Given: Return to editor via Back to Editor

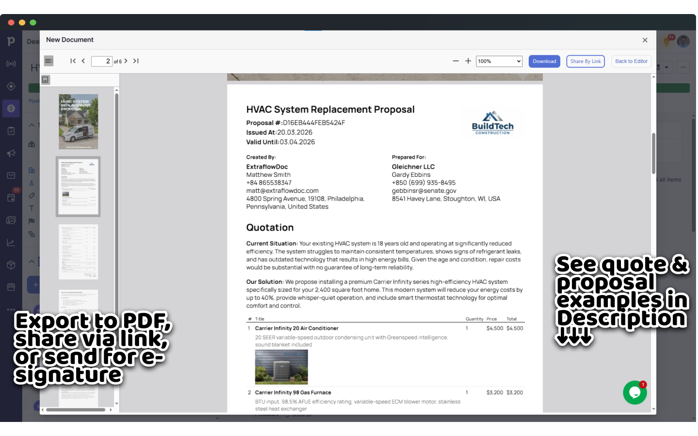Looking at the screenshot, I should (631, 61).
